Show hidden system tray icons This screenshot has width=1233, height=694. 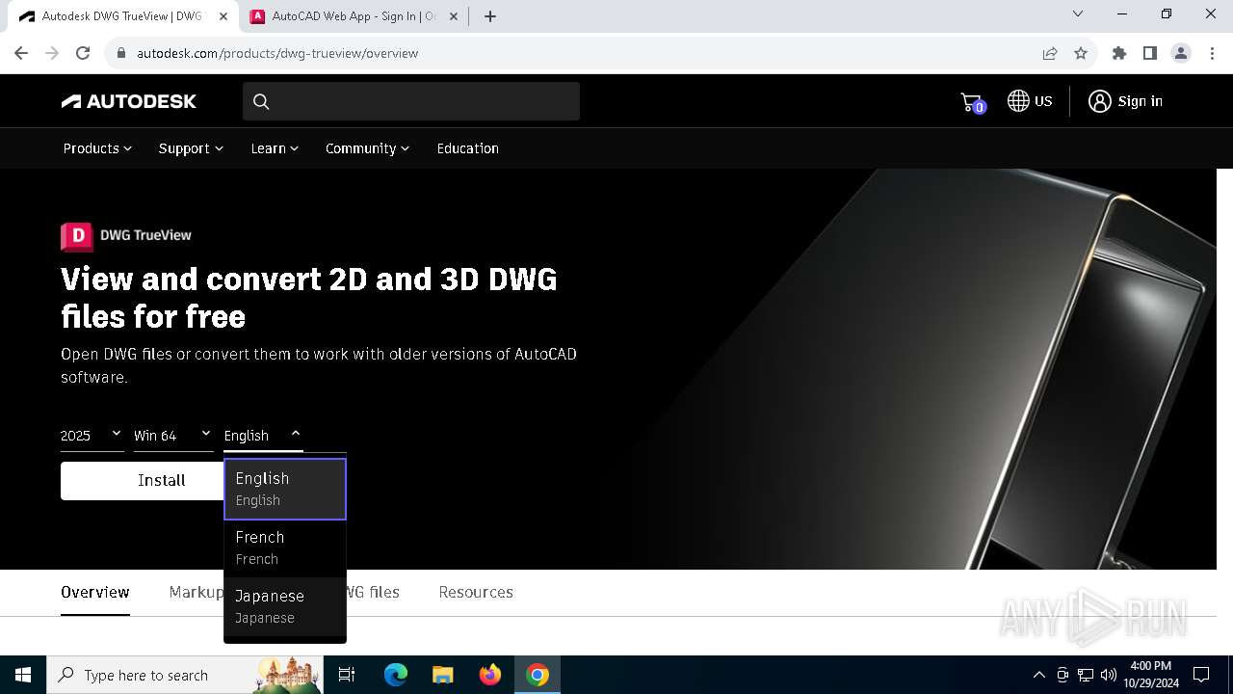click(x=1038, y=675)
